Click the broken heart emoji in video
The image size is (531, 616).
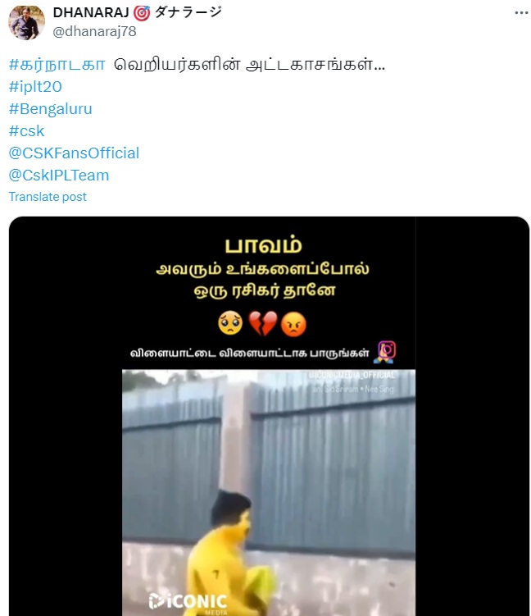pyautogui.click(x=262, y=324)
